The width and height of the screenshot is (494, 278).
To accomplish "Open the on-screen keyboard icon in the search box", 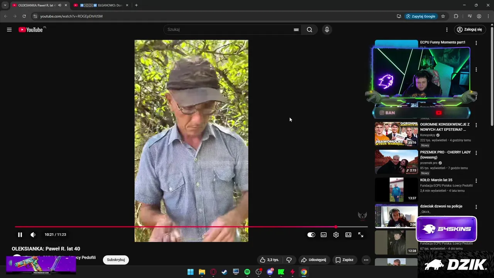I will click(x=296, y=29).
